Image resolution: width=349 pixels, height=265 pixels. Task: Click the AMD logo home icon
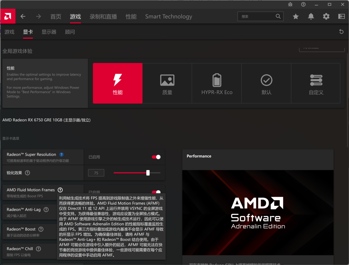(8, 17)
